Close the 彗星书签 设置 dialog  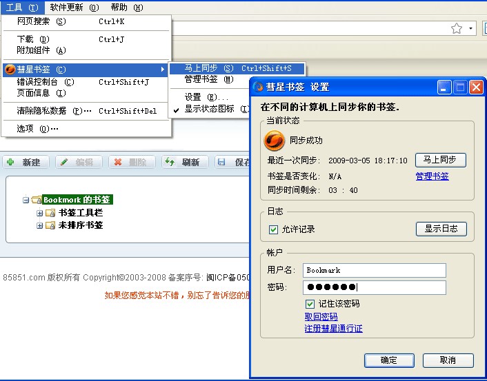click(x=476, y=87)
